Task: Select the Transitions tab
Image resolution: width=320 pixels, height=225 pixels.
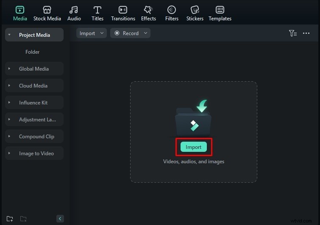Action: (122, 13)
